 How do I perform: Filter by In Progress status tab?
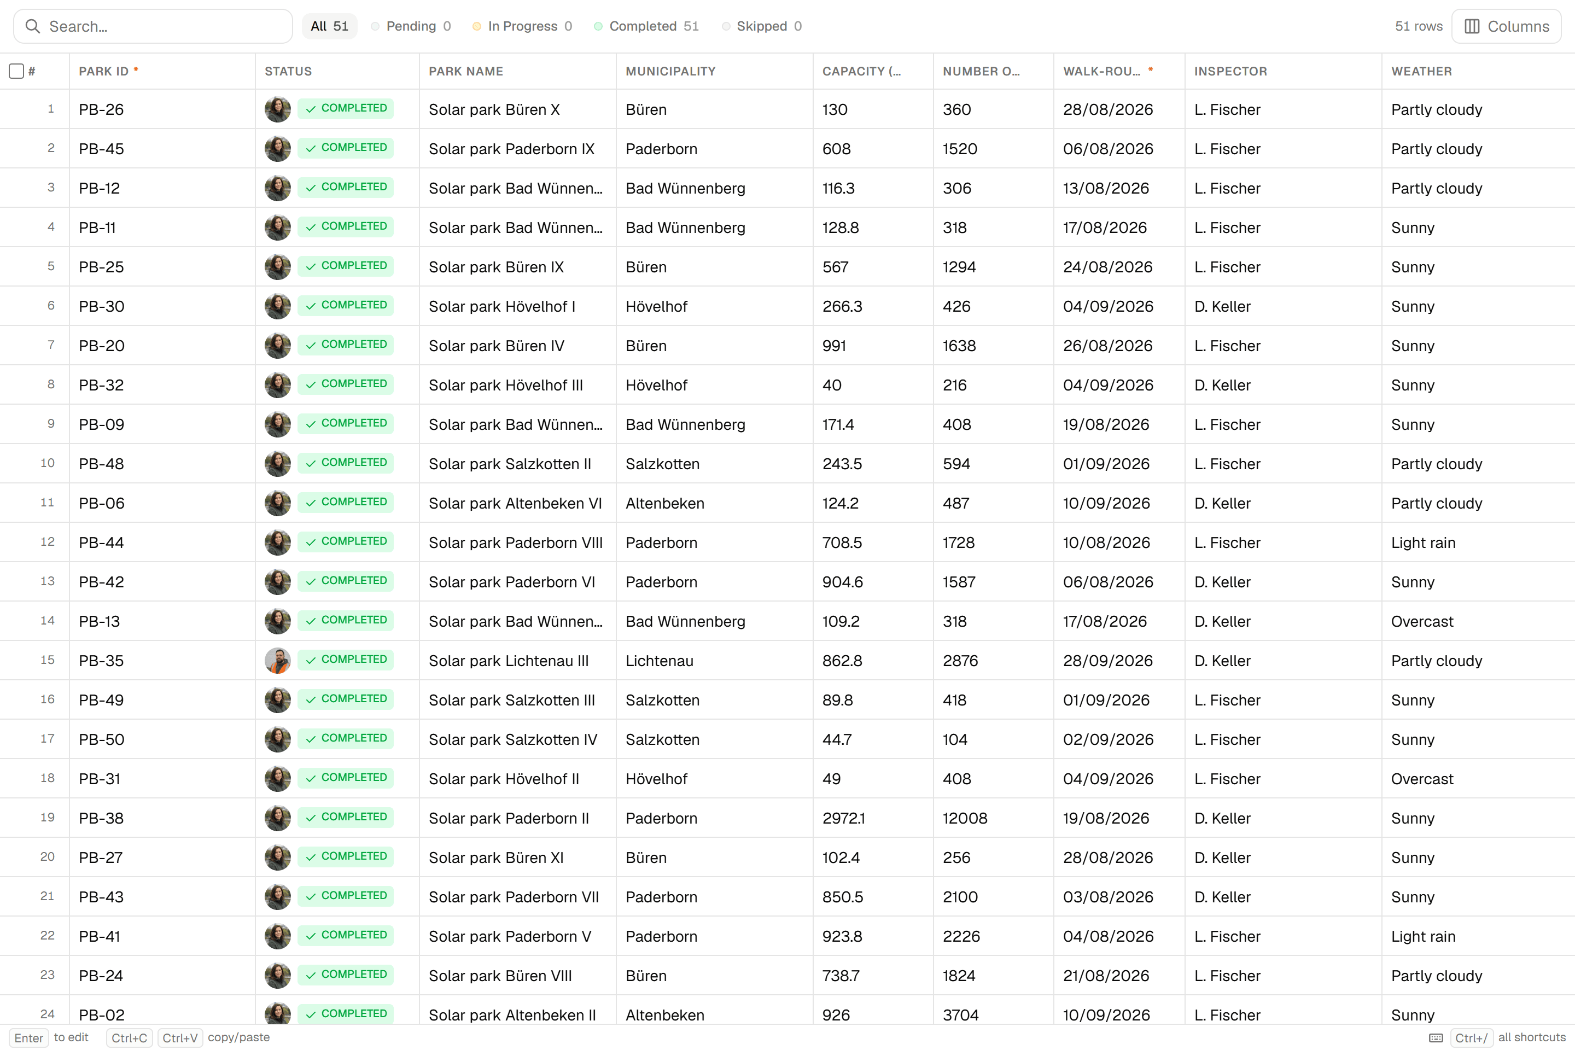[x=522, y=26]
